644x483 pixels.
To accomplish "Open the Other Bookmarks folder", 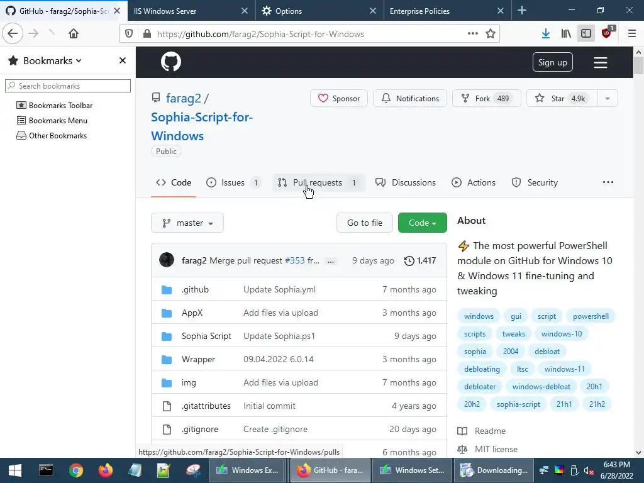I will pos(52,136).
